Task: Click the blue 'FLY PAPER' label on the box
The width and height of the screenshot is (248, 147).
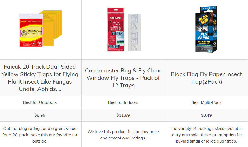Action: click(x=204, y=36)
